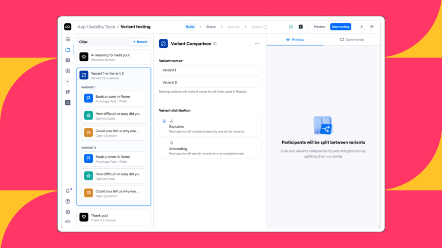Open settings gear icon in top right

coord(372,27)
